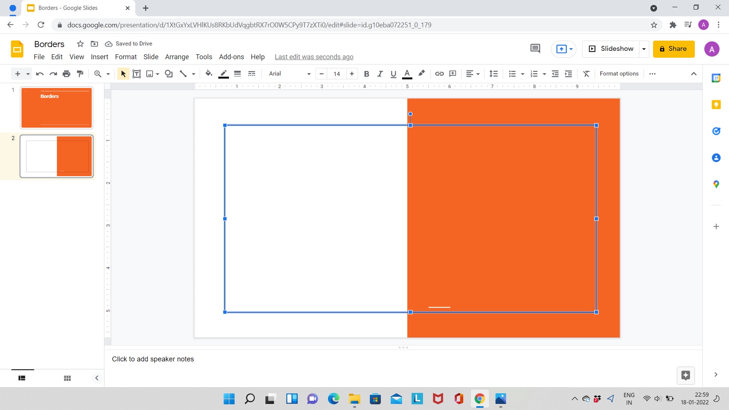
Task: Select the text color tool
Action: pyautogui.click(x=407, y=74)
